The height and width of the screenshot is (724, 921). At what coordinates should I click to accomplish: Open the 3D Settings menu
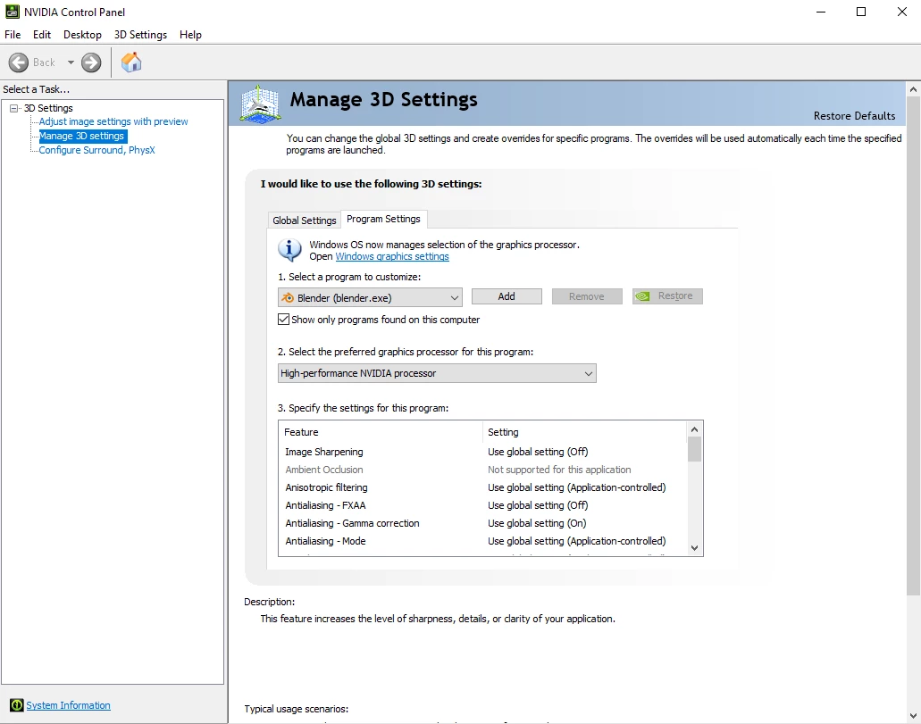coord(140,35)
